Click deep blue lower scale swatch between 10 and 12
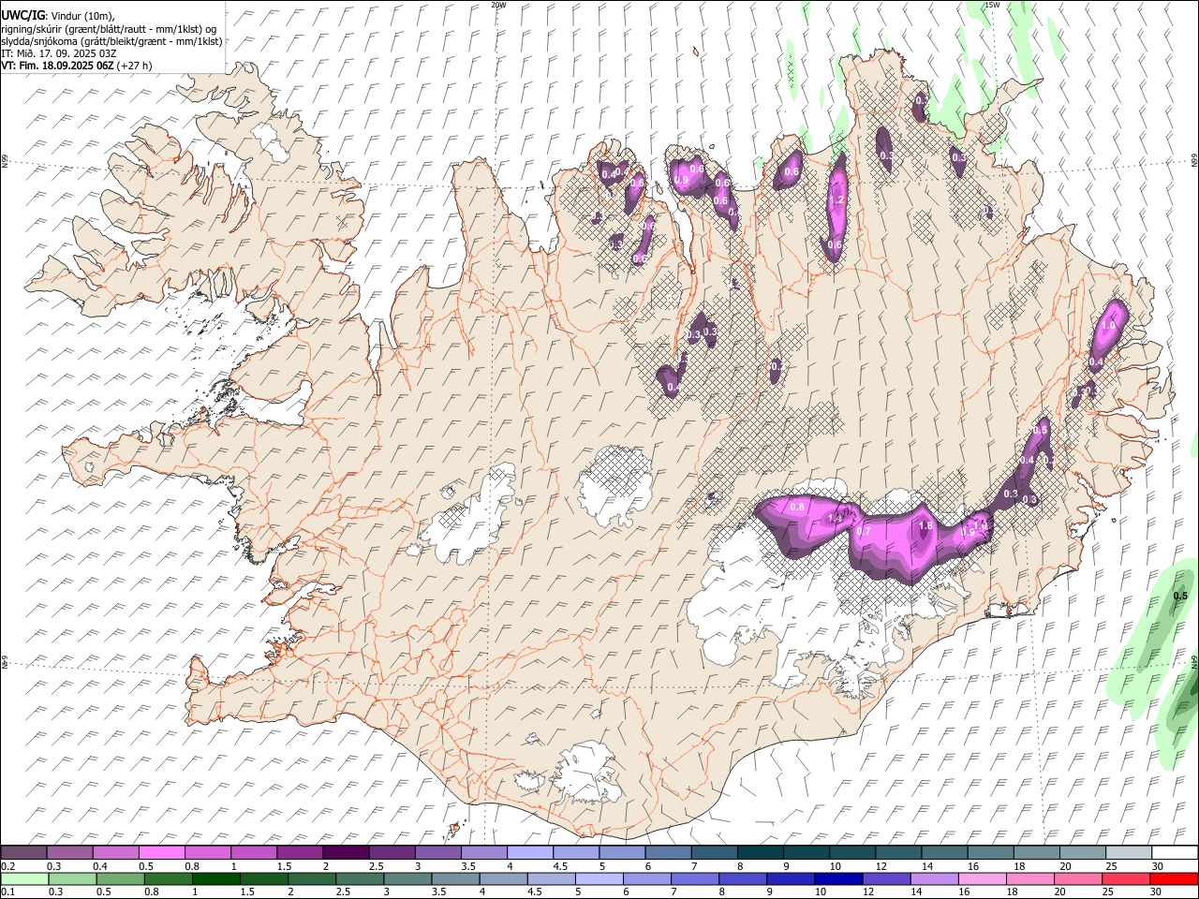The height and width of the screenshot is (899, 1199). 837,879
